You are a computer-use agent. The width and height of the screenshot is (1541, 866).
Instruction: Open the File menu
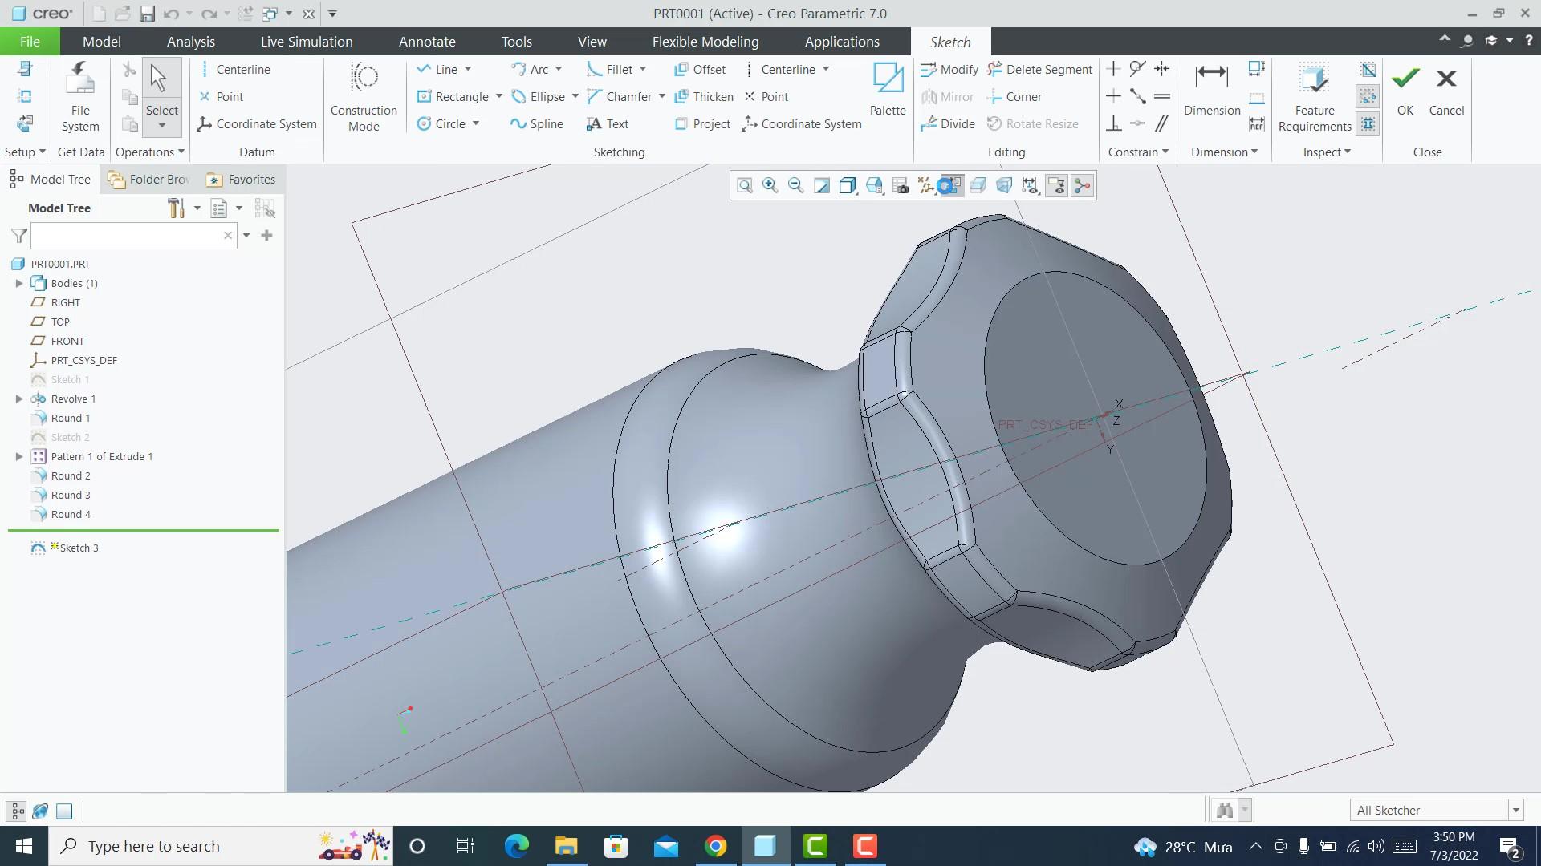click(29, 41)
